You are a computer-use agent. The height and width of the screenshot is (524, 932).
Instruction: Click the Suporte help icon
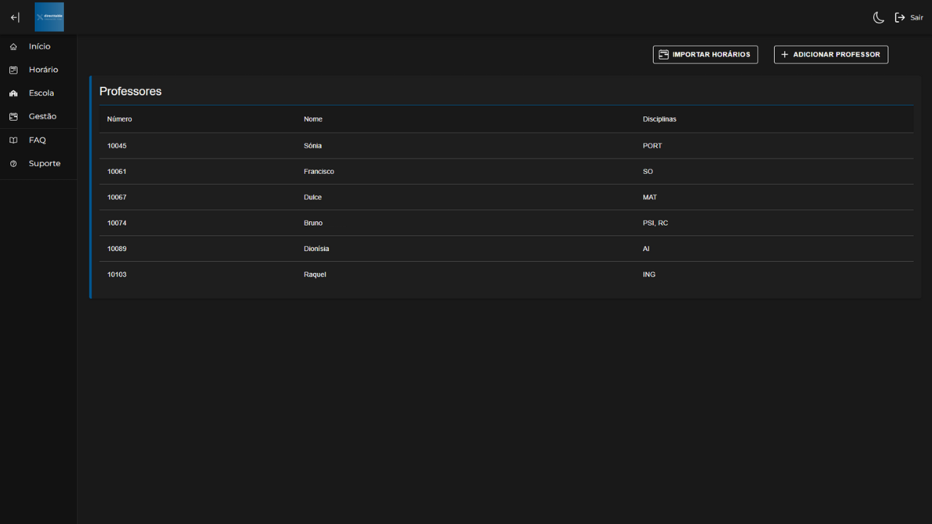pyautogui.click(x=13, y=164)
